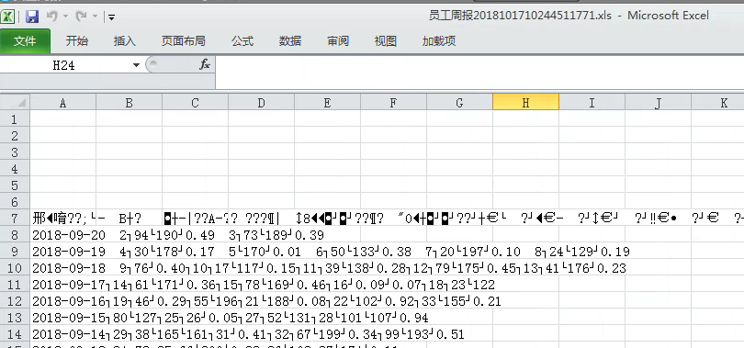This screenshot has width=744, height=348.
Task: Click the cell starting 2018-09-16
Action: [x=63, y=301]
